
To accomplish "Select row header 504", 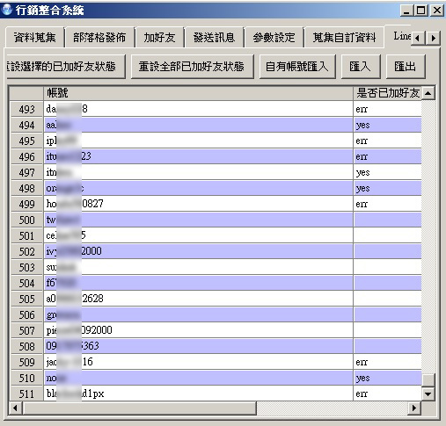I will 26,283.
